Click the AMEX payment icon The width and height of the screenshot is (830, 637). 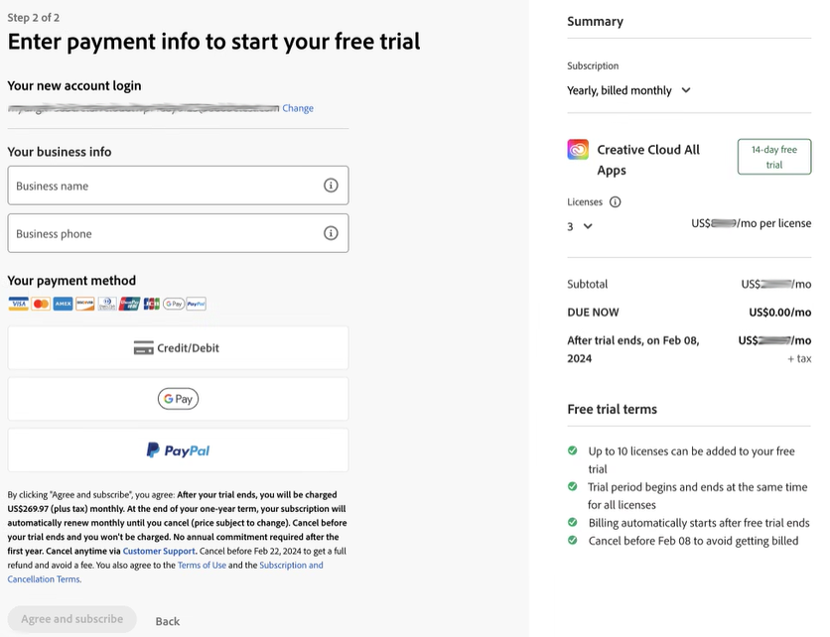click(61, 304)
